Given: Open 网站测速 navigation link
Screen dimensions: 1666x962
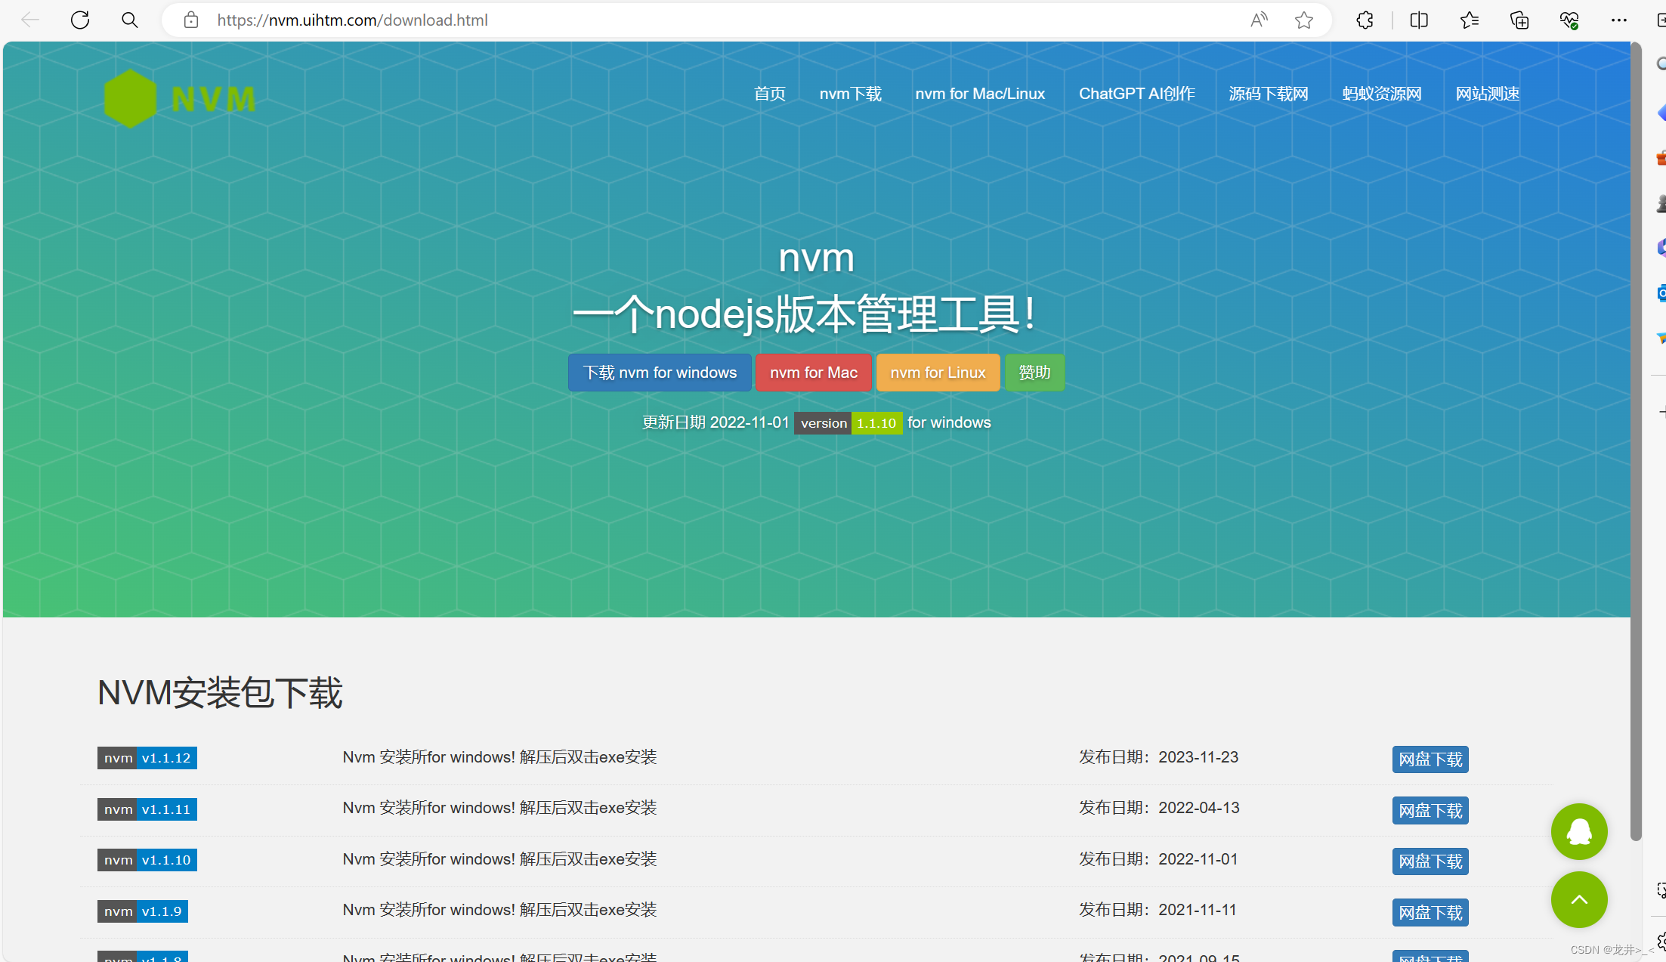Looking at the screenshot, I should coord(1488,94).
